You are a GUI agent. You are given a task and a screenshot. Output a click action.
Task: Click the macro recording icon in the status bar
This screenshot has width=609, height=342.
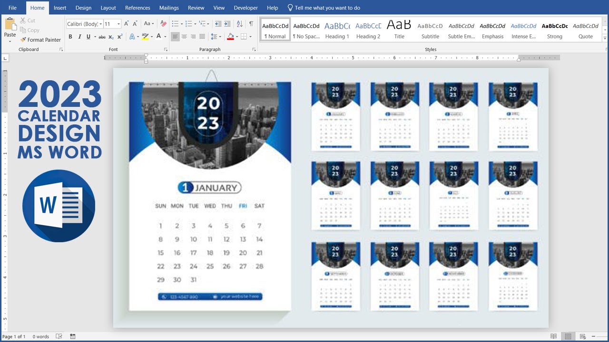click(72, 336)
